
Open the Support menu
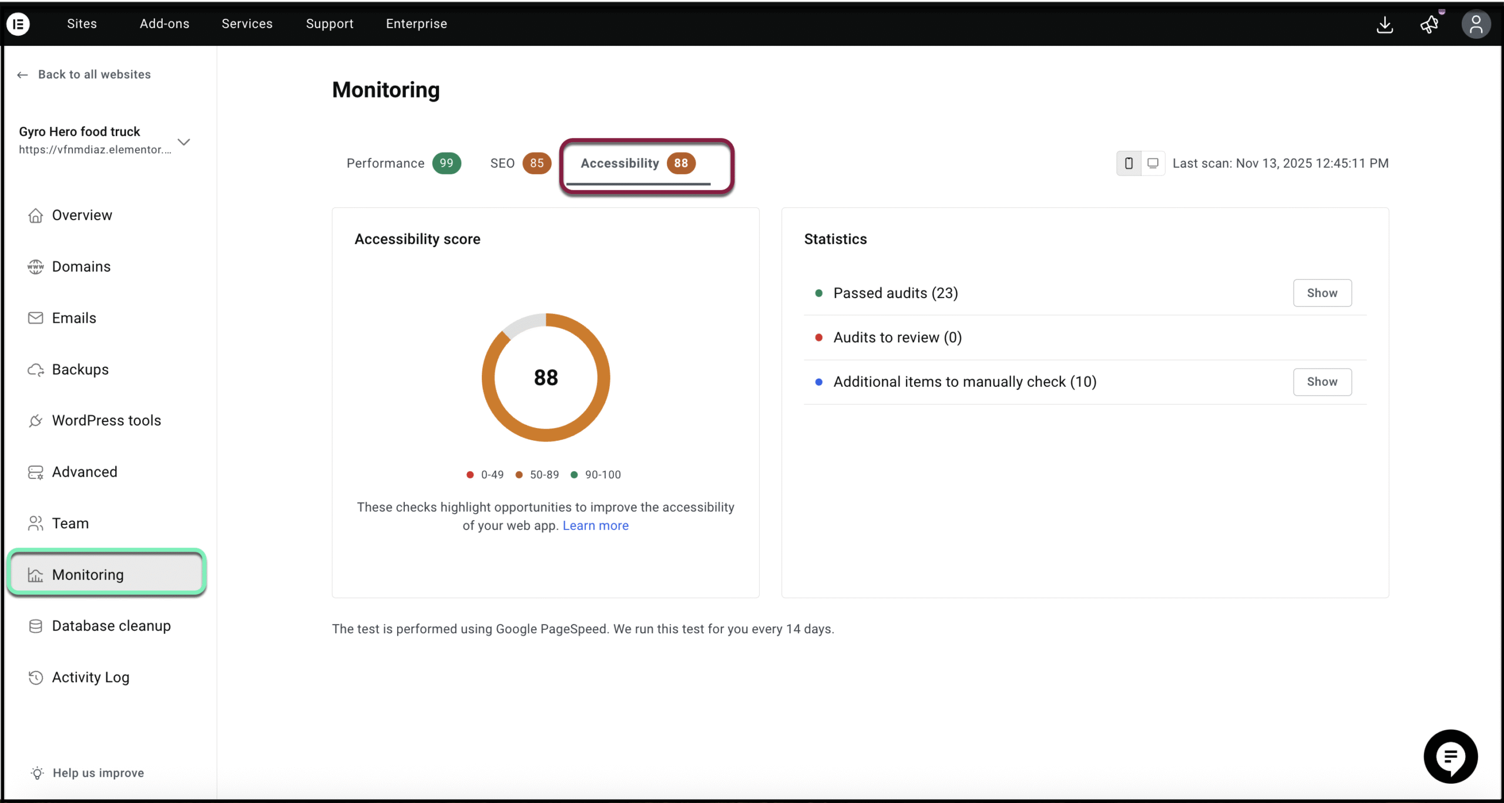[x=330, y=24]
